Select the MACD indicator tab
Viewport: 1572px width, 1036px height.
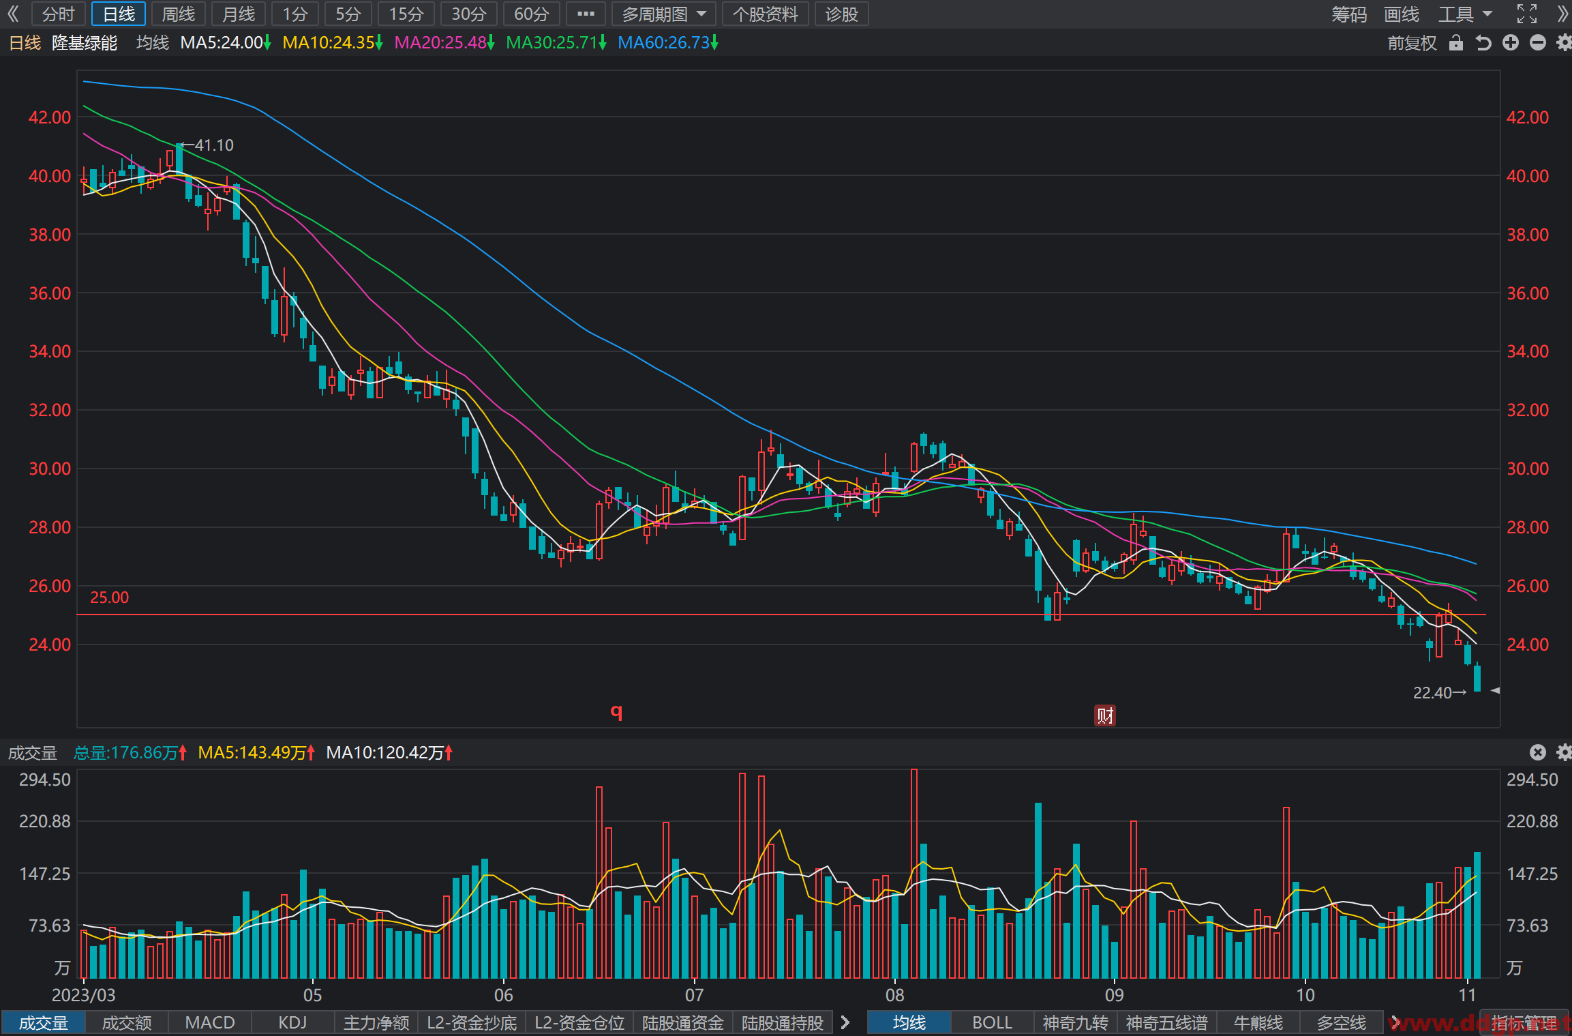click(x=210, y=1022)
